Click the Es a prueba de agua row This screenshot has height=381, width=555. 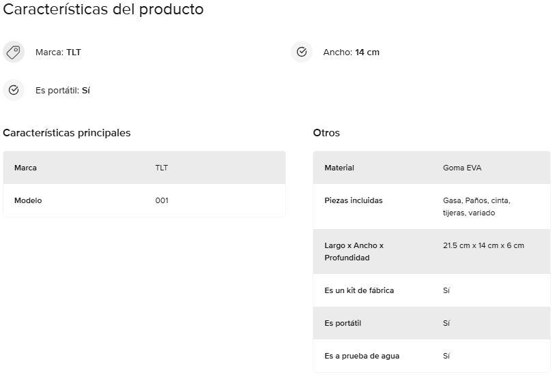pyautogui.click(x=432, y=356)
